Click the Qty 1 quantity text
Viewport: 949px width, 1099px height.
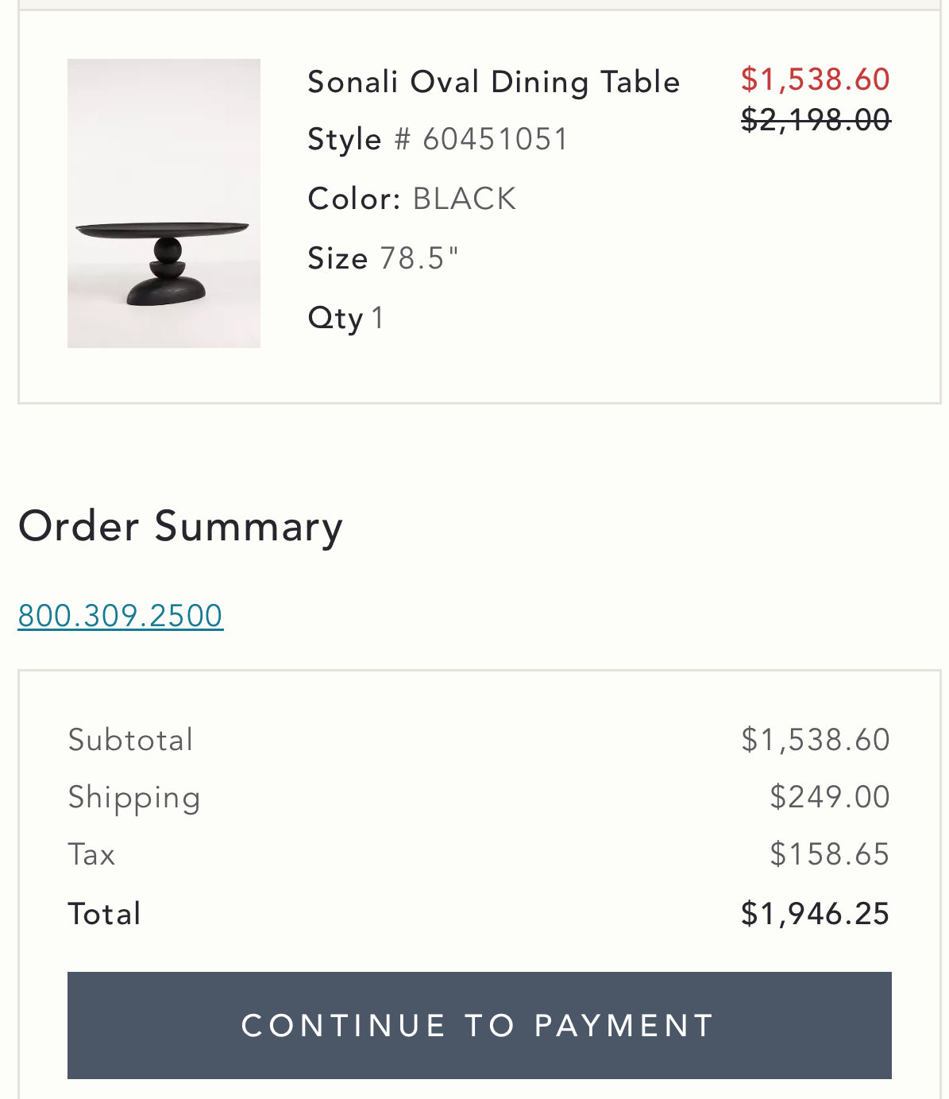346,318
